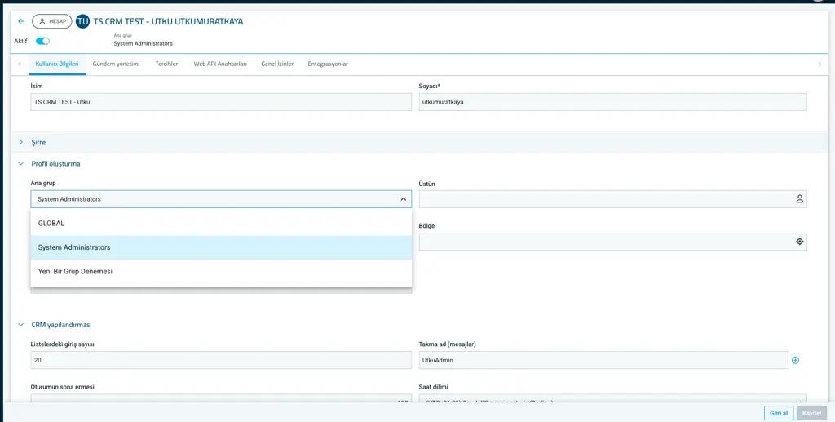Click the Geri al button
Image resolution: width=835 pixels, height=422 pixels.
779,414
